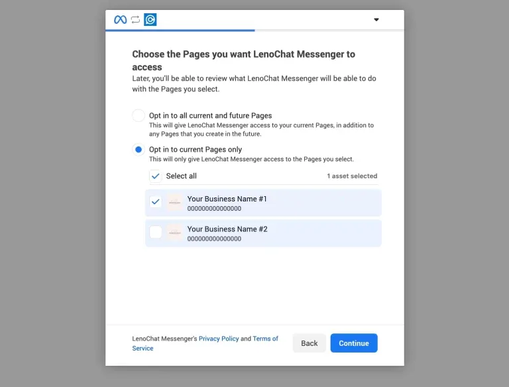Click the 'Your Business Name #2' label
Screen dimensions: 509x387
click(x=227, y=229)
